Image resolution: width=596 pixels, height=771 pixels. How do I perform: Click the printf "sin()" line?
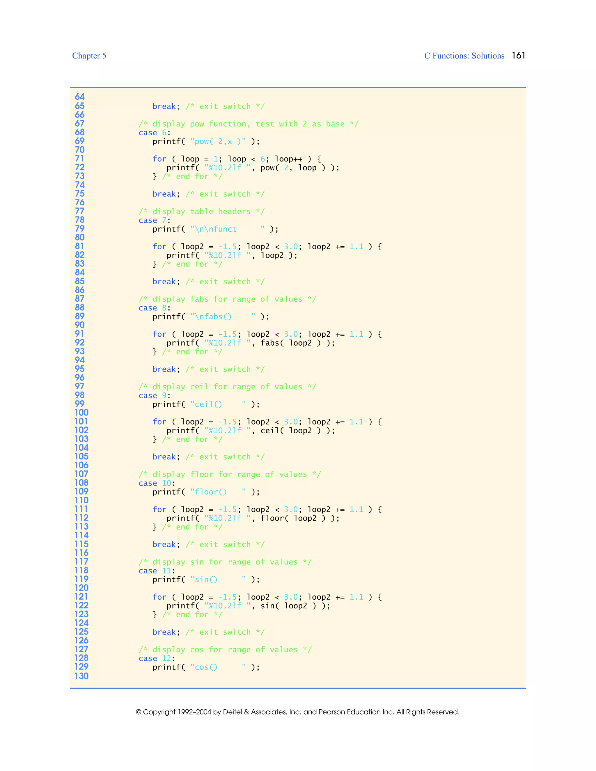(x=206, y=579)
